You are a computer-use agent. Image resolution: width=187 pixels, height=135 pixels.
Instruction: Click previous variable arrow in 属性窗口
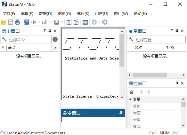pos(142,92)
